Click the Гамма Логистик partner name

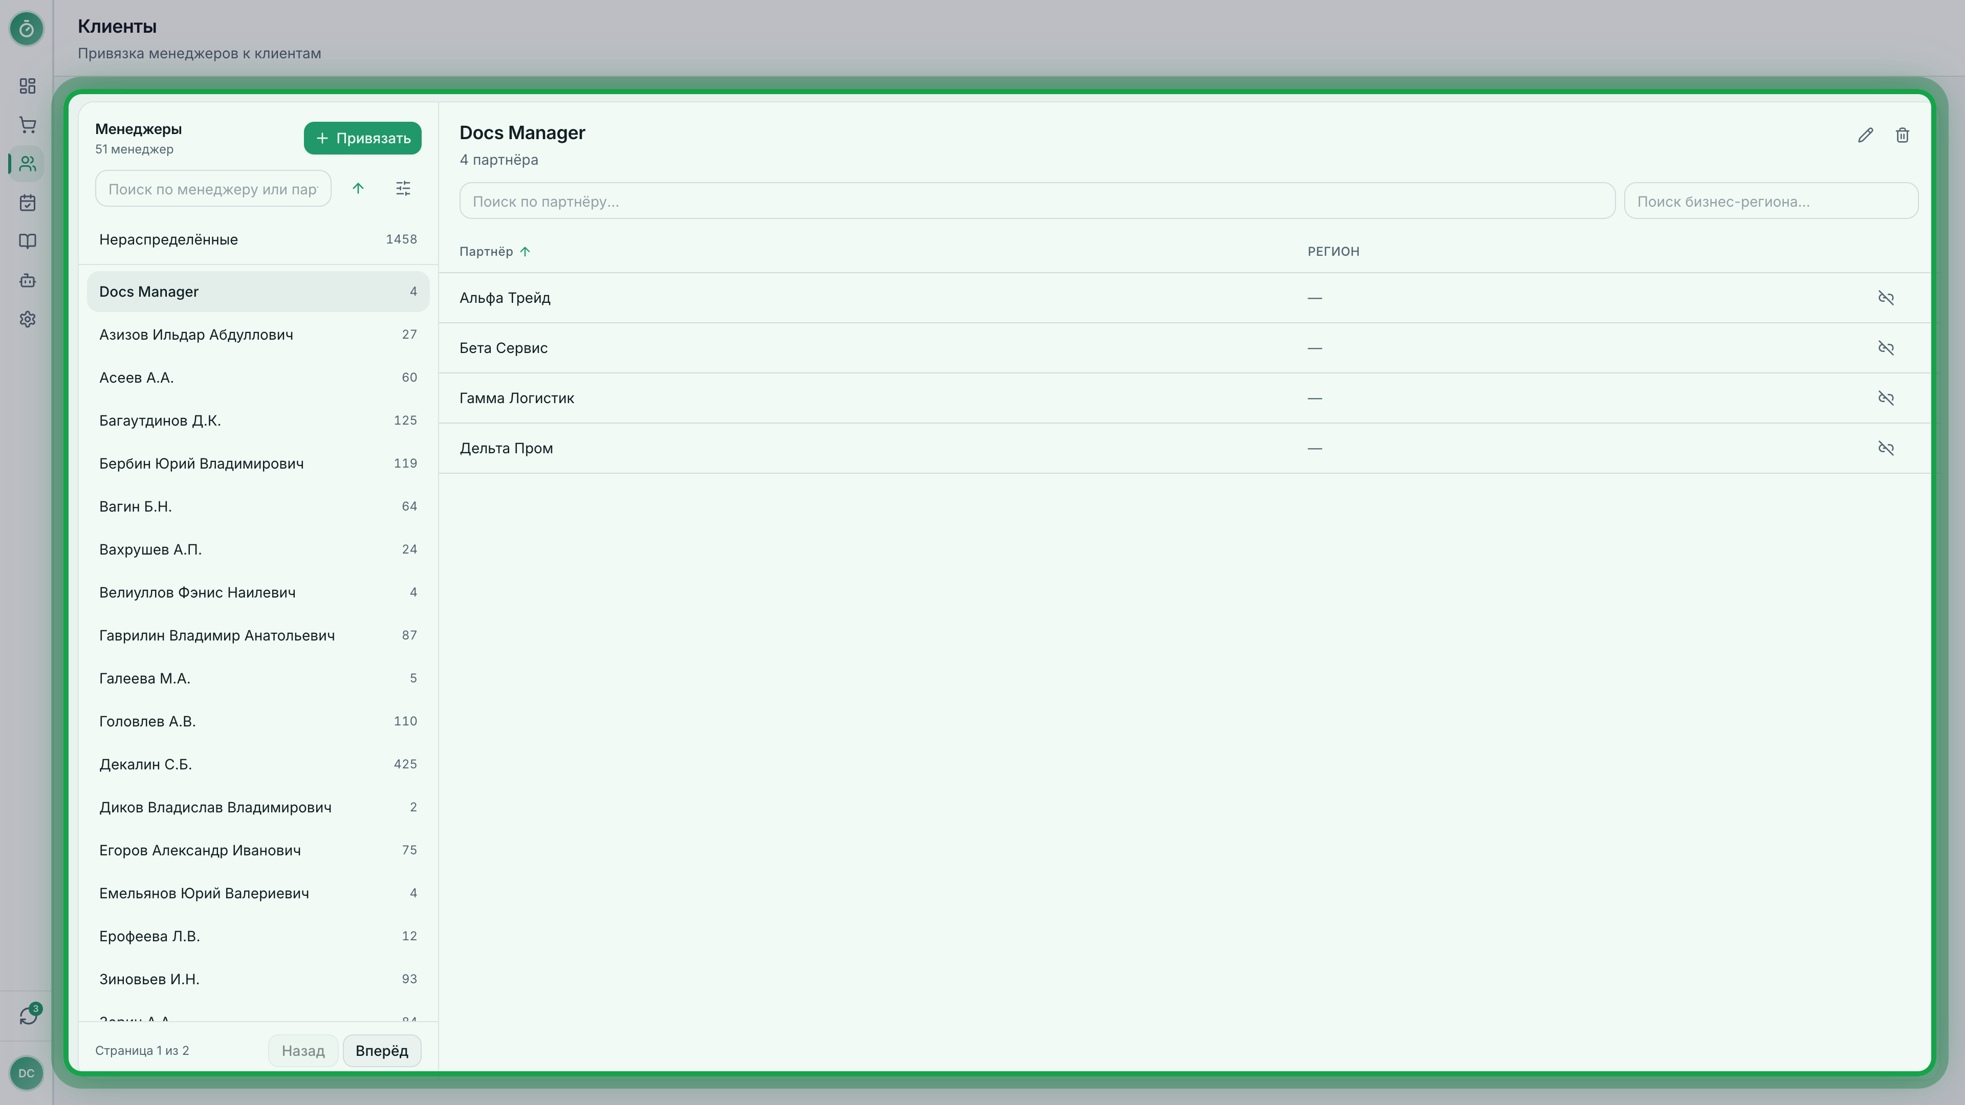[516, 398]
